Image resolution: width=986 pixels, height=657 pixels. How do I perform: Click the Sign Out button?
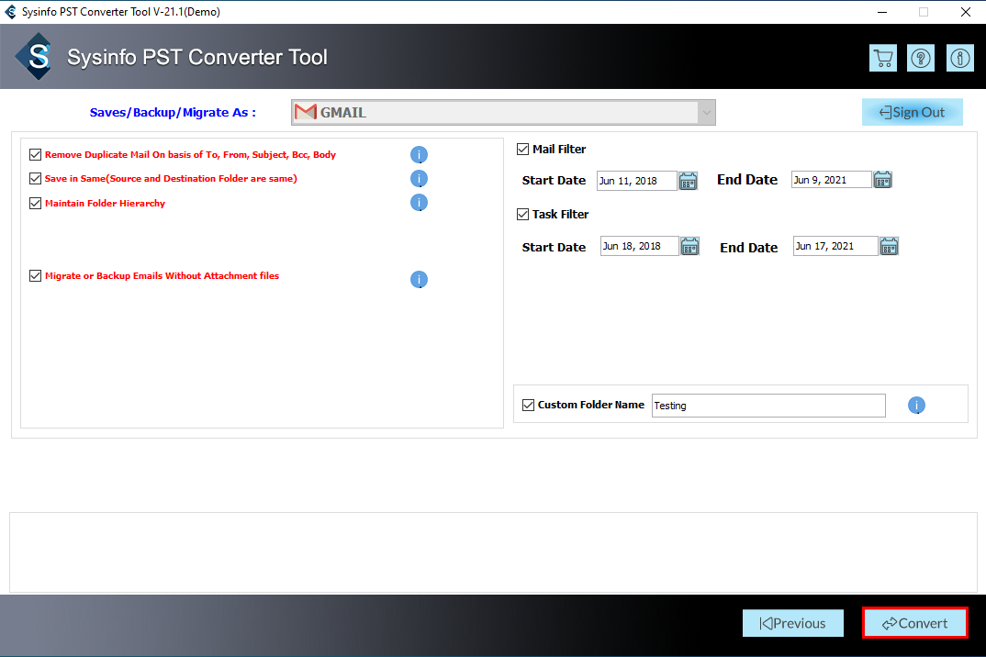pos(912,112)
